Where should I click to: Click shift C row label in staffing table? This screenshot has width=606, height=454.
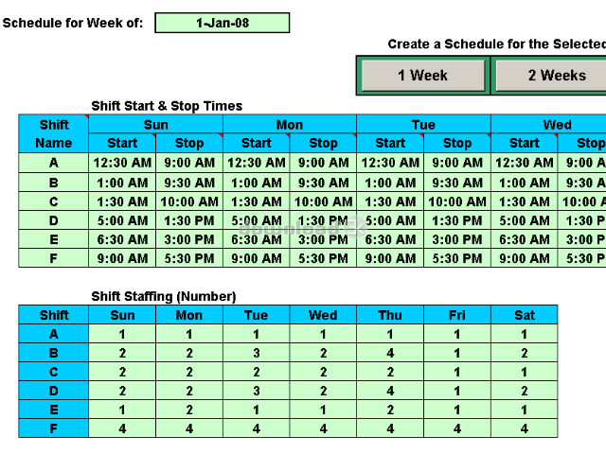(54, 372)
